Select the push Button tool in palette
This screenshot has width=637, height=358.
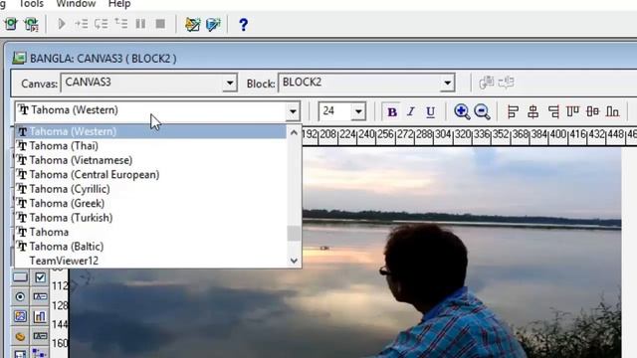tap(20, 277)
